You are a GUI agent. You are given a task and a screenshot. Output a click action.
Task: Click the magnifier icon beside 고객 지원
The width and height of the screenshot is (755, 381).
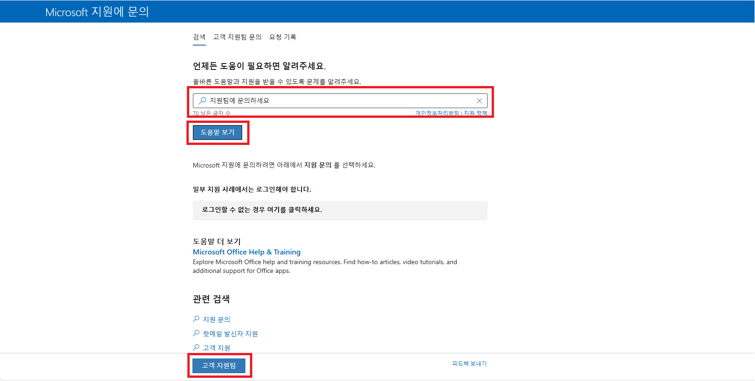tap(196, 347)
